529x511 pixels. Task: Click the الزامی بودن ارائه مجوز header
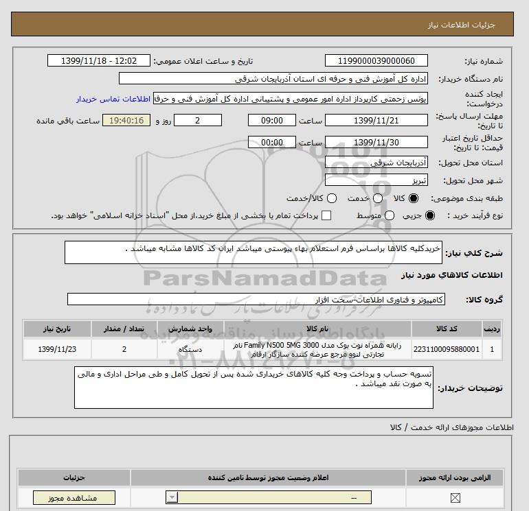455,477
